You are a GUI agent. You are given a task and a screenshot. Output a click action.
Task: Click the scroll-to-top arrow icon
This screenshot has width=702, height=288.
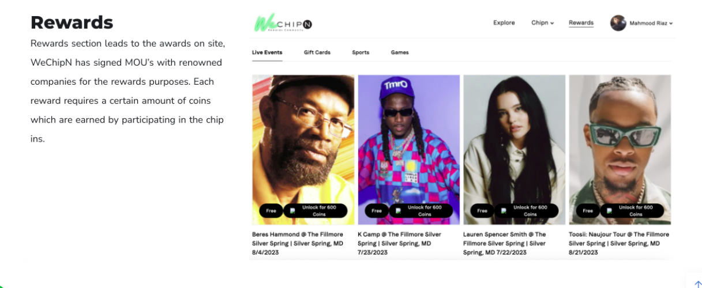698,284
